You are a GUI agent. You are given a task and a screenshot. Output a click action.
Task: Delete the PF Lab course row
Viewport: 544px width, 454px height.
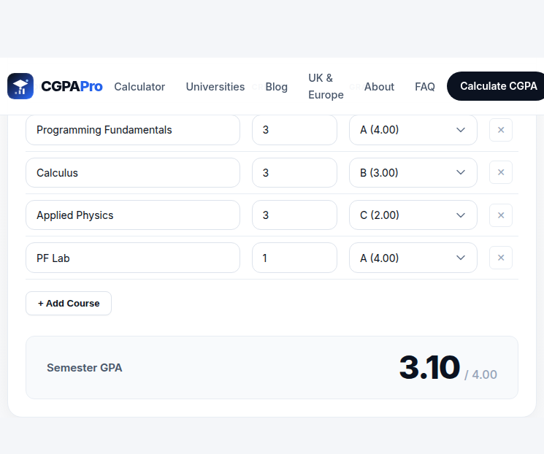pos(501,258)
